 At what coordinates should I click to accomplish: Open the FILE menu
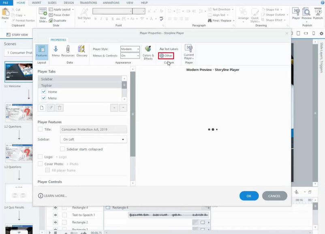click(6, 3)
